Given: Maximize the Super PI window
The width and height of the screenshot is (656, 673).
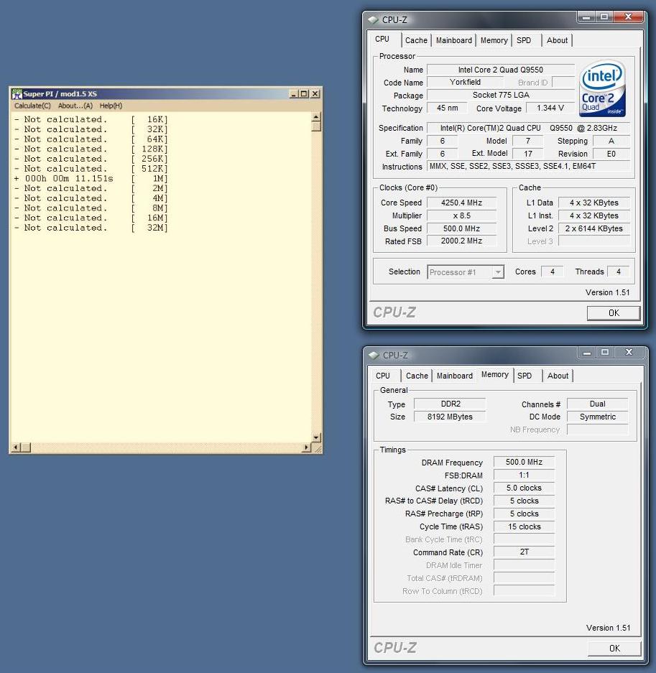Looking at the screenshot, I should [x=304, y=94].
